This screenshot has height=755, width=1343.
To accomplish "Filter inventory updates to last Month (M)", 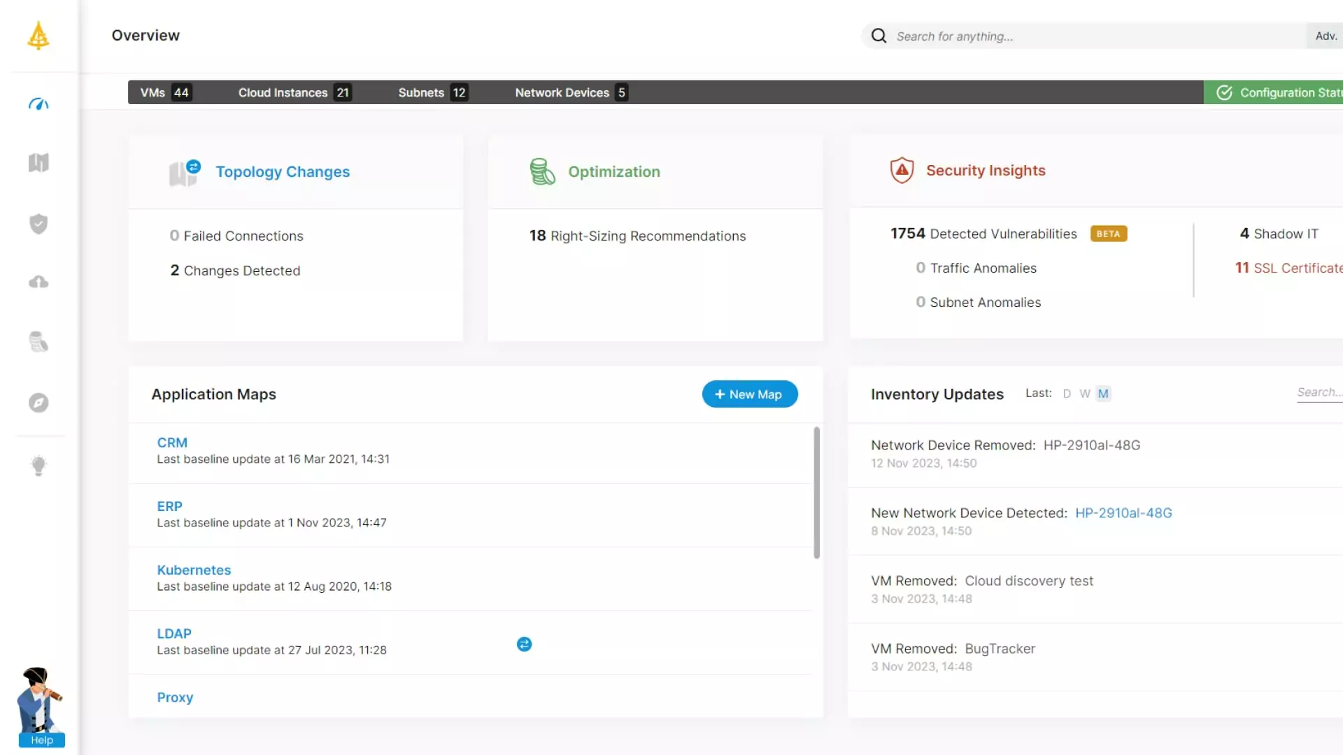I will (1103, 394).
